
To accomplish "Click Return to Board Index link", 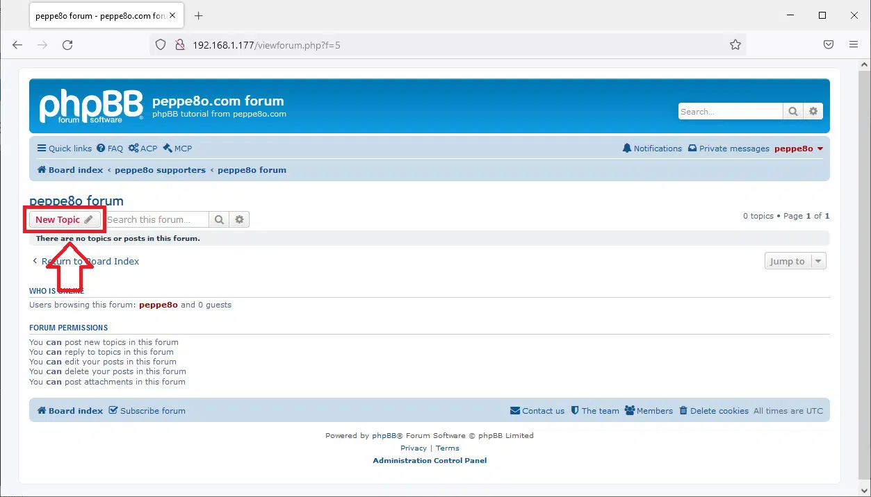I will click(x=86, y=262).
